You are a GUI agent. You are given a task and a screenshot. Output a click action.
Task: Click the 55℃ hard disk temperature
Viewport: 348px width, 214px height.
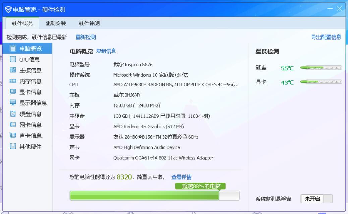point(287,68)
